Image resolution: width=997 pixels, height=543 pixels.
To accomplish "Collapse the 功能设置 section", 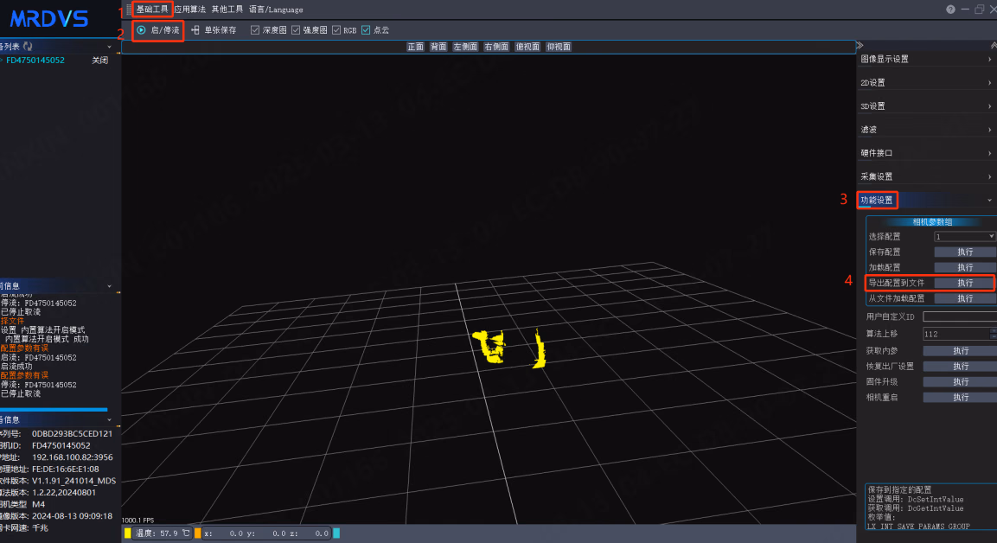I will pos(926,201).
